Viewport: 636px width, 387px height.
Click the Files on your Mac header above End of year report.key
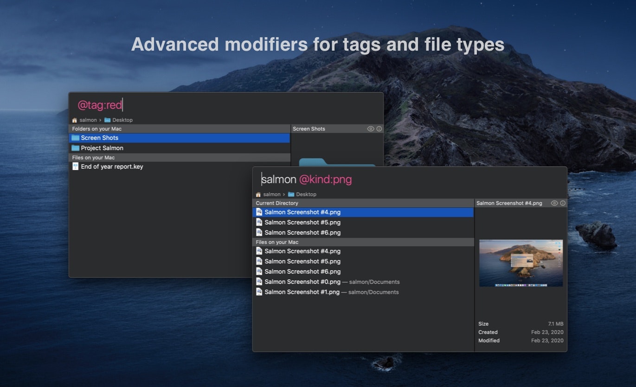tap(93, 157)
